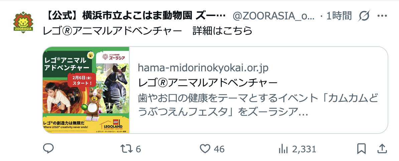Click the repost count 6
399x161 pixels.
pyautogui.click(x=138, y=149)
